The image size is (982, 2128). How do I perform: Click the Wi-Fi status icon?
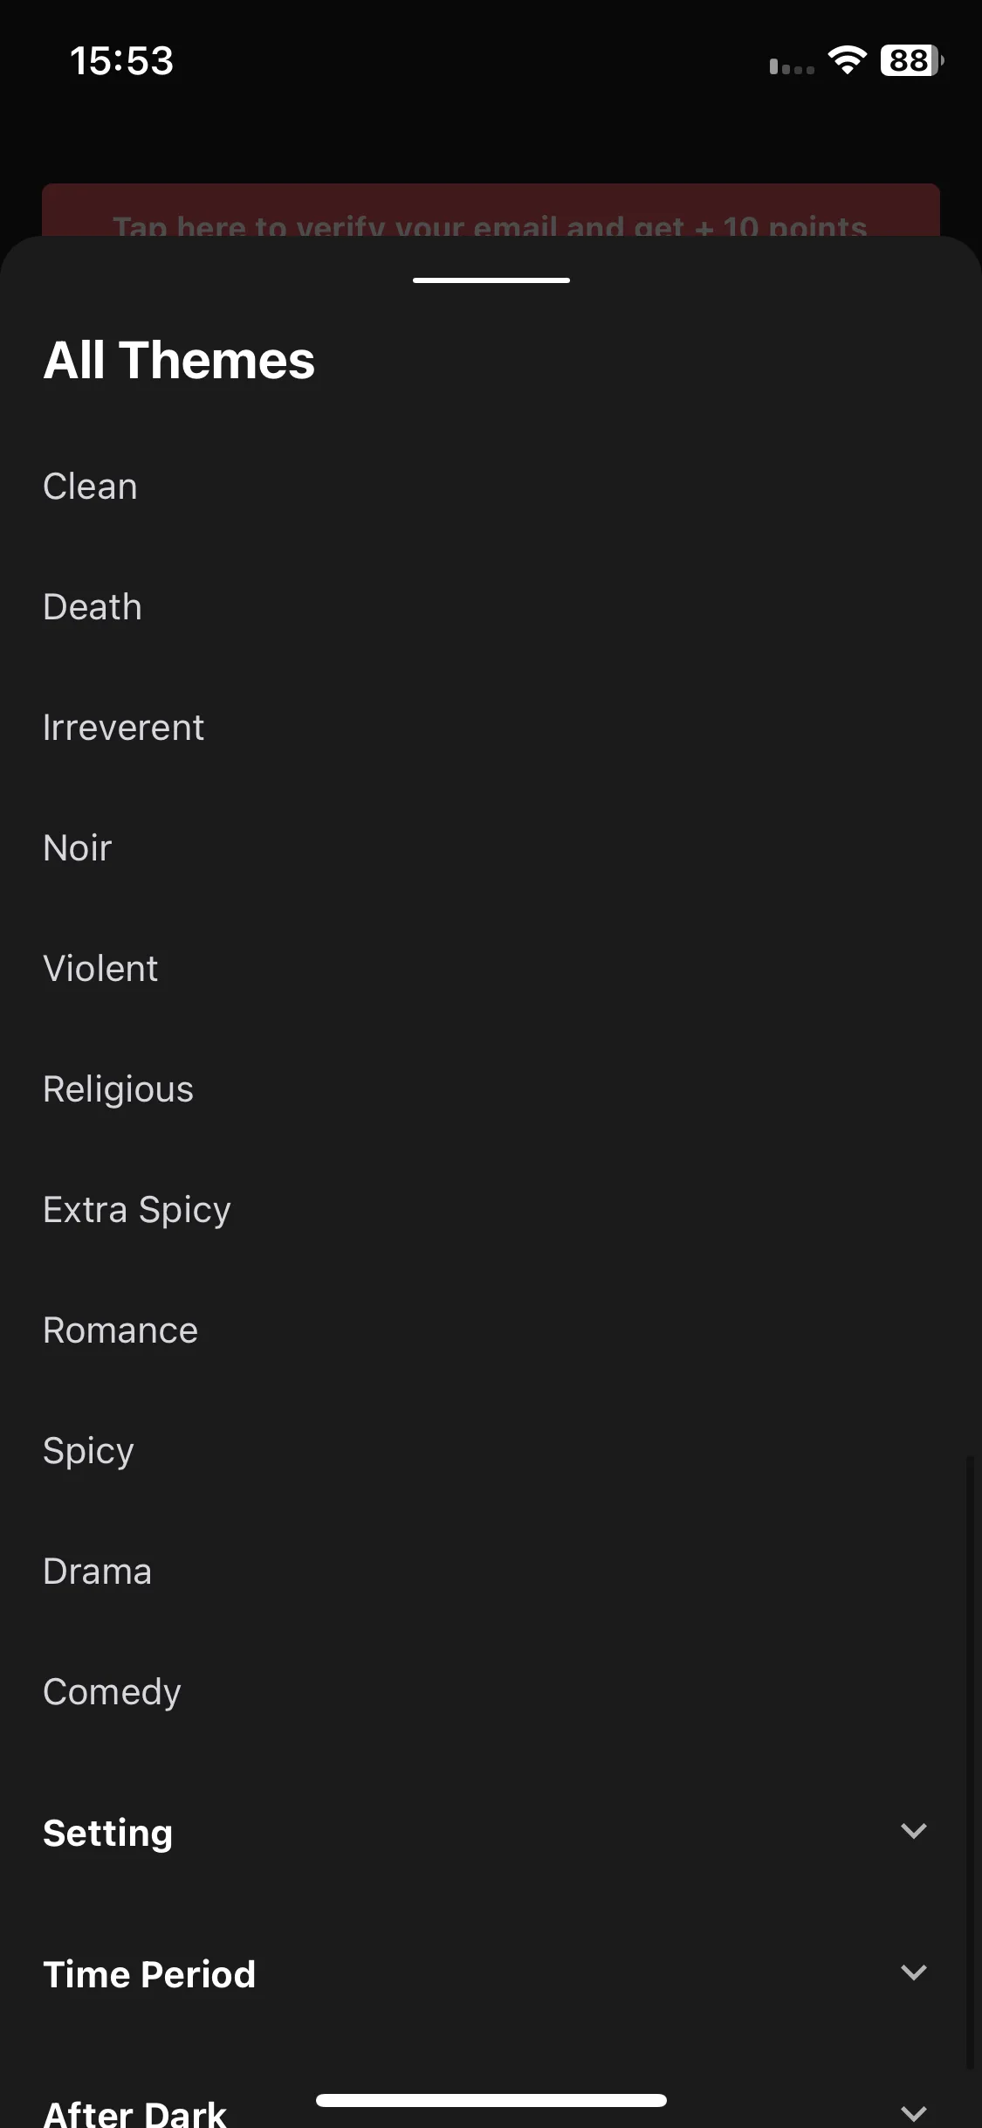(x=847, y=60)
